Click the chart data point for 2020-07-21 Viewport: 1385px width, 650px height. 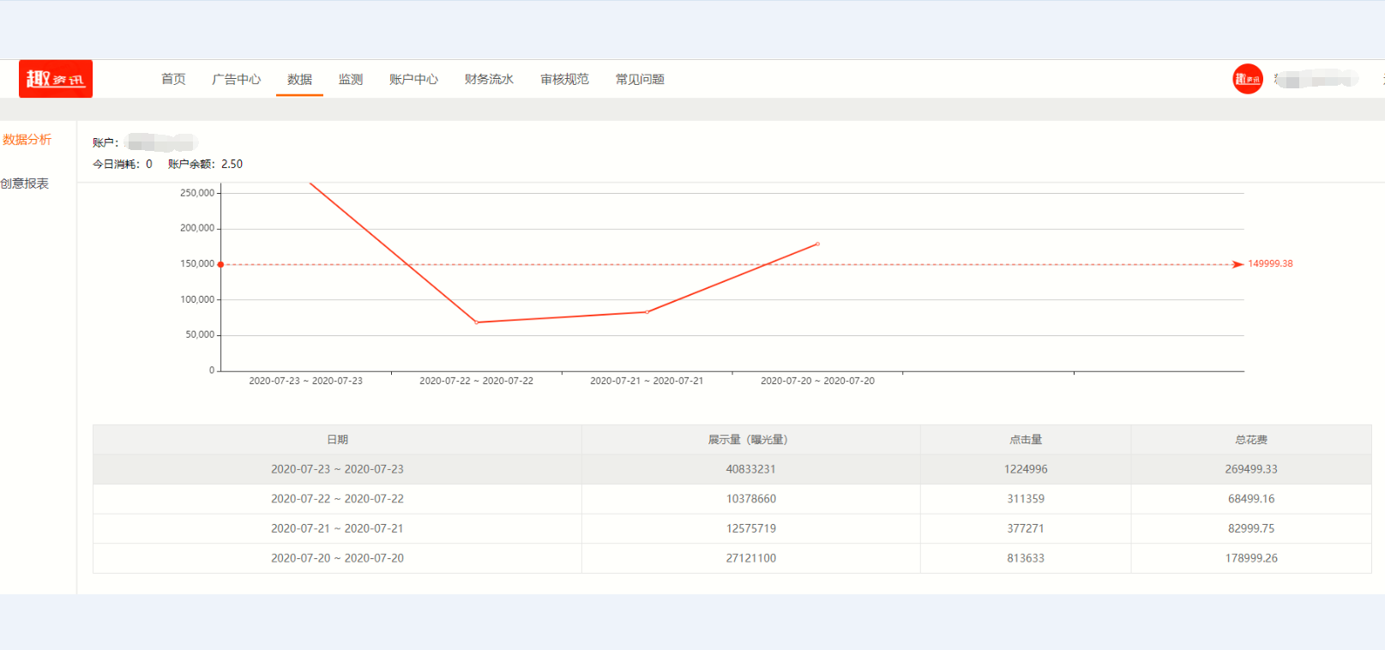[647, 312]
